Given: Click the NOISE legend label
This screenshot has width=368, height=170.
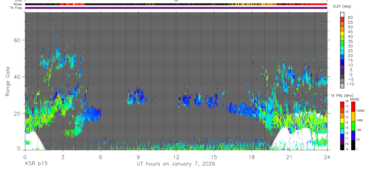Looking at the screenshot, I should click(355, 99).
